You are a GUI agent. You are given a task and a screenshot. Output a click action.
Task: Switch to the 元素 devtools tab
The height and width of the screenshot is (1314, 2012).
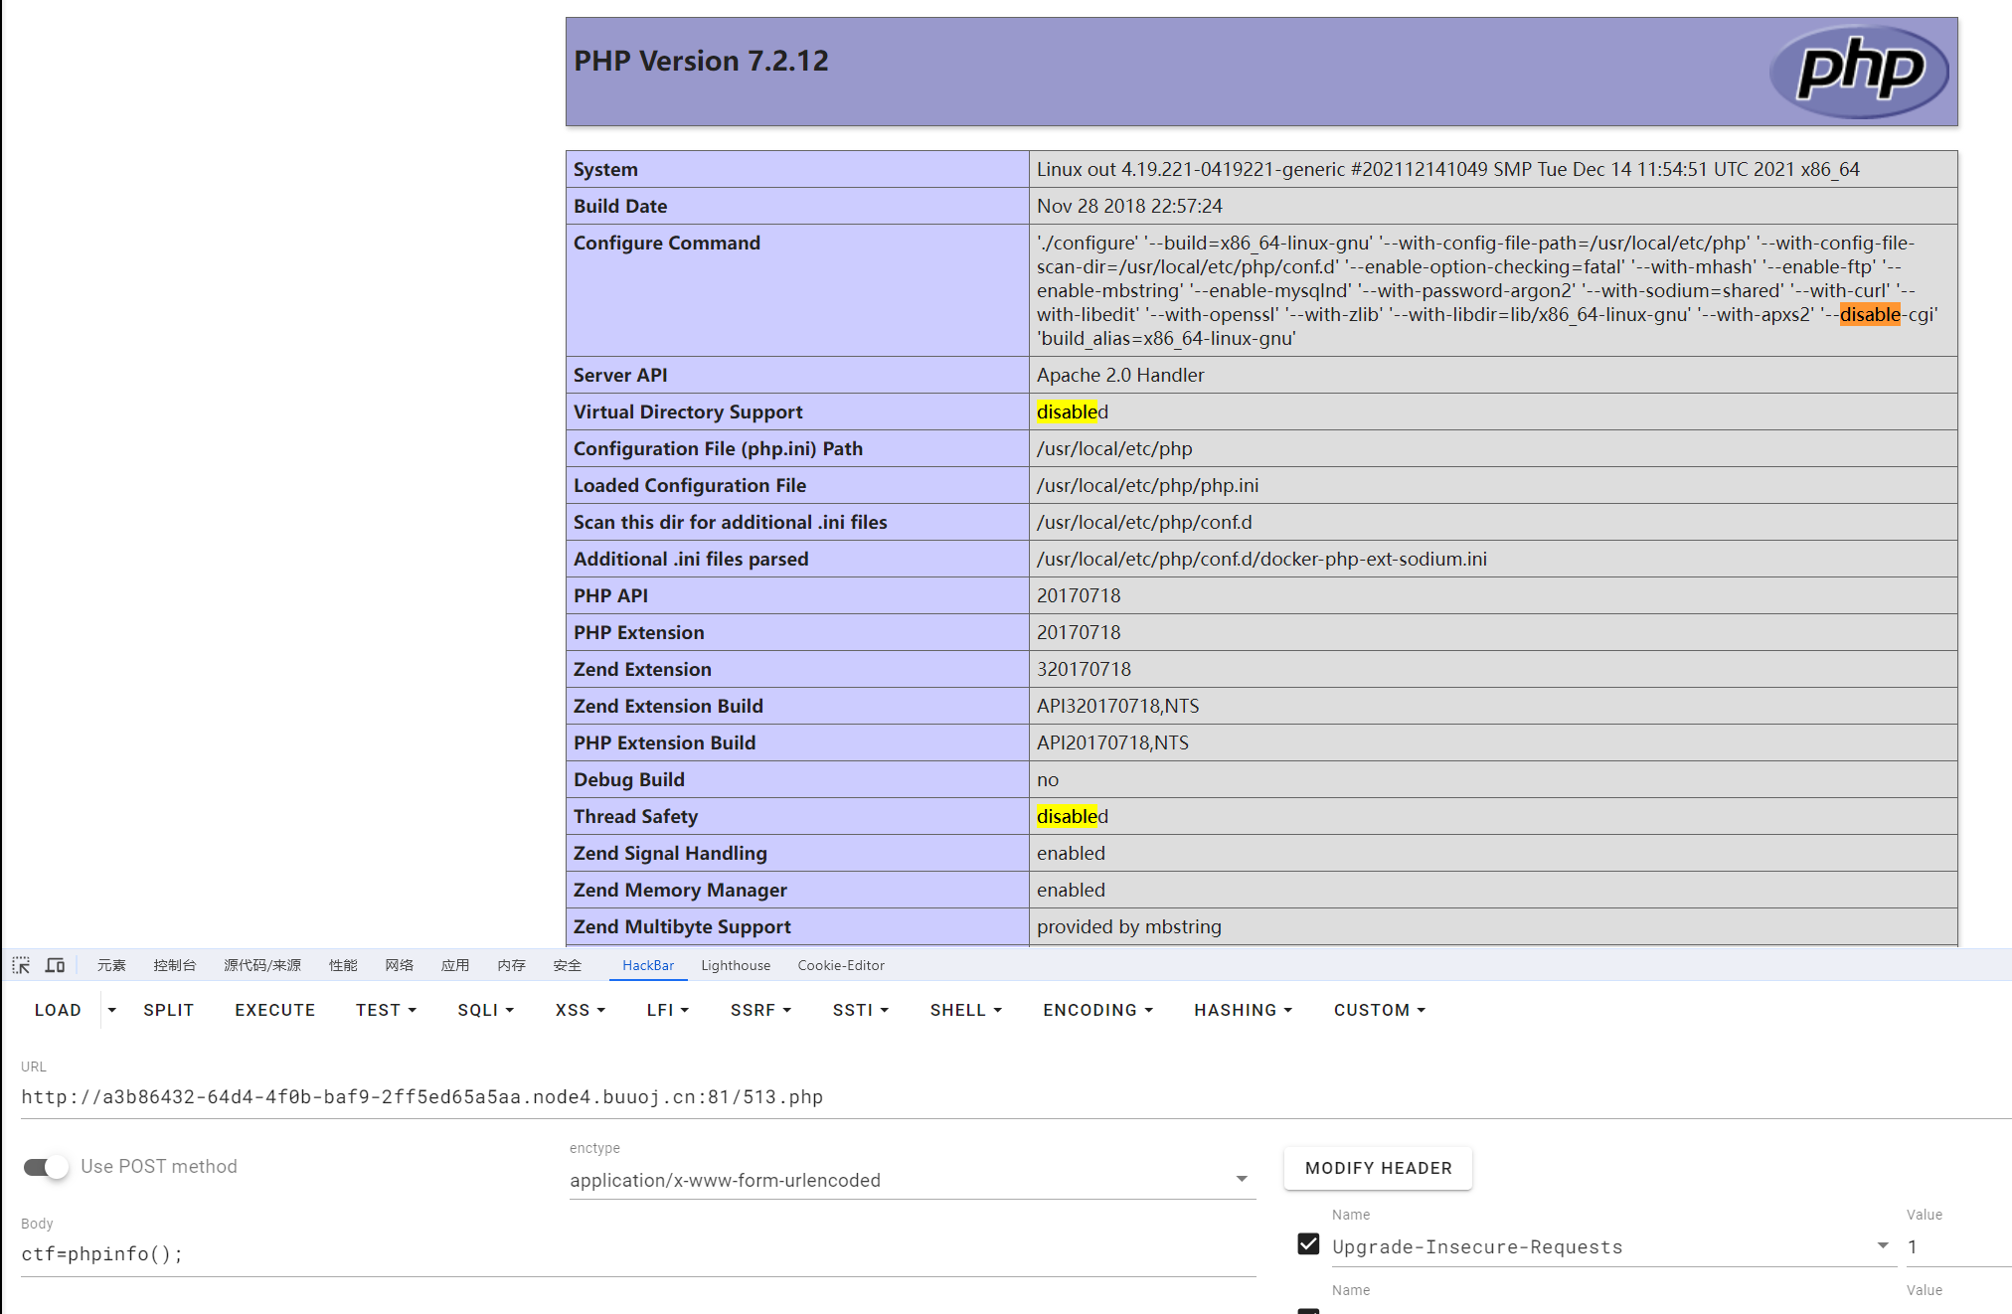(111, 965)
